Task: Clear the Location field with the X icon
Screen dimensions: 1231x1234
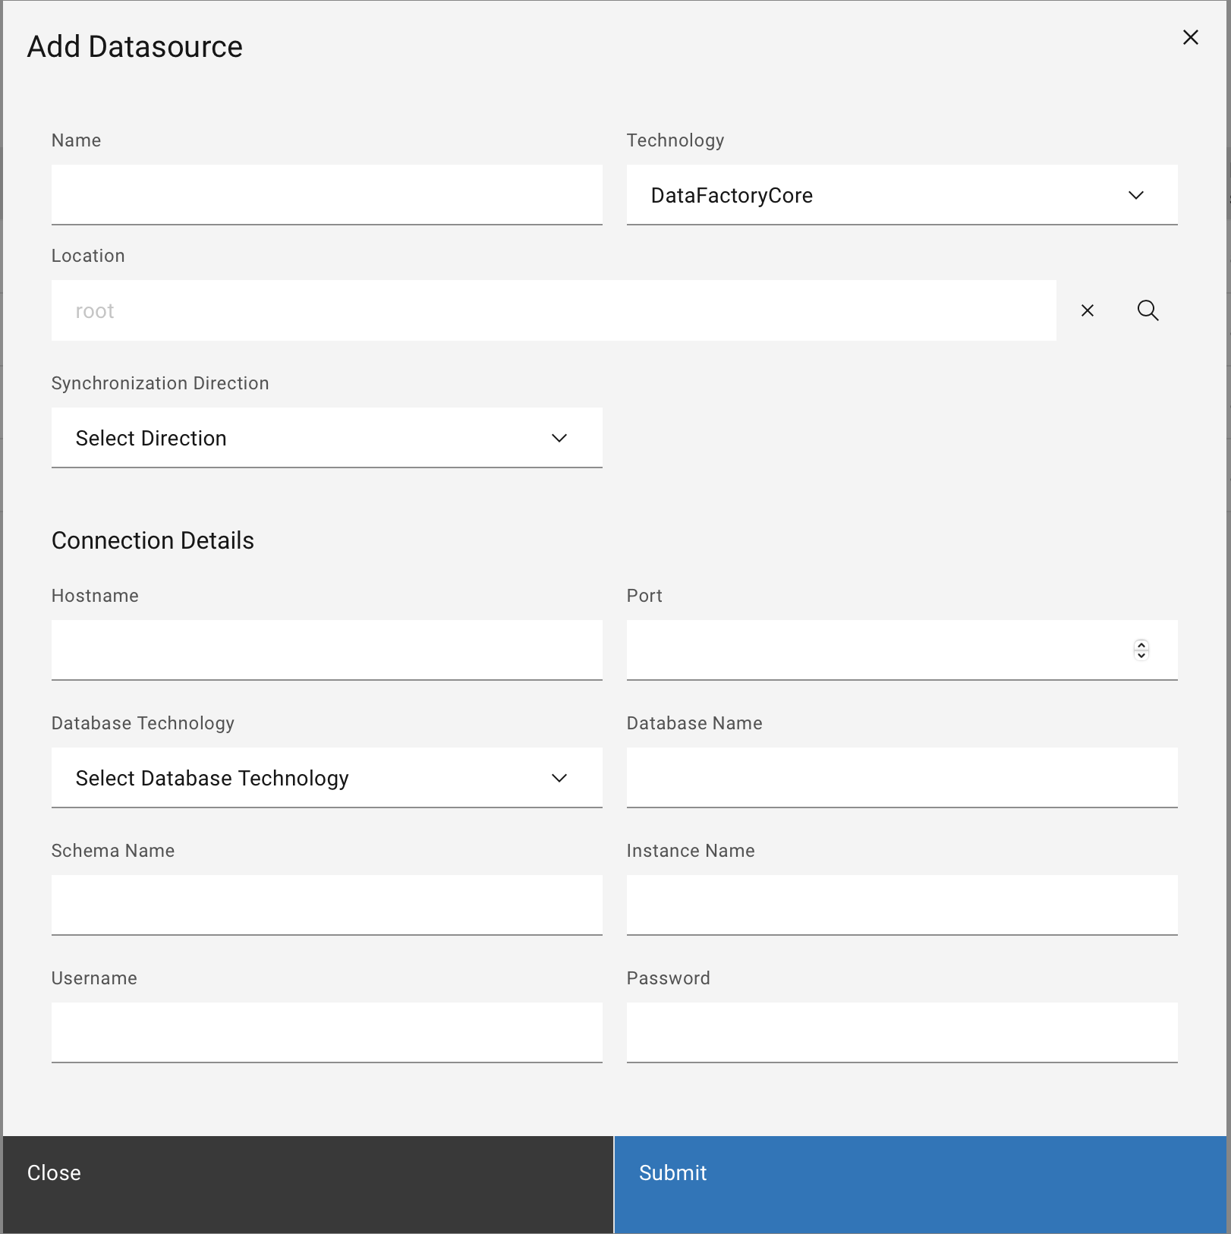Action: (x=1087, y=310)
